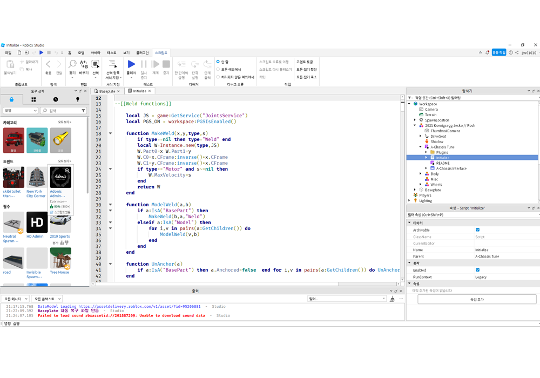Click the New file icon in quick-access bar
Screen dimensions: 540x378
19,53
